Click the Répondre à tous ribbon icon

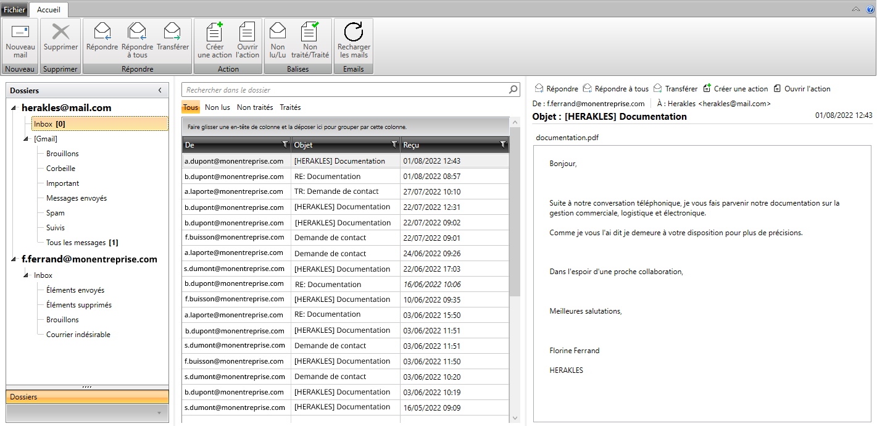coord(137,31)
